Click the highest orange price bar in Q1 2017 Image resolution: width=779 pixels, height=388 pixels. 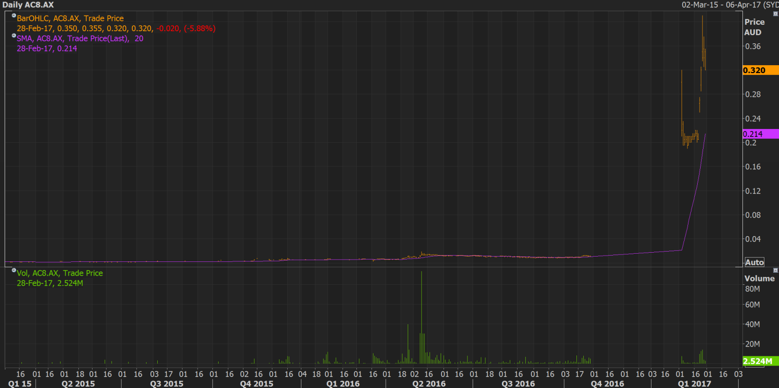pyautogui.click(x=702, y=39)
